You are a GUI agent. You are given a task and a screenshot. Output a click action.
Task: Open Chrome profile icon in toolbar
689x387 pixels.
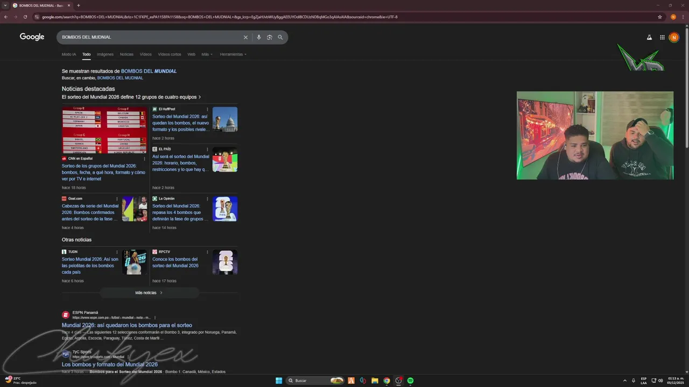[x=673, y=17]
